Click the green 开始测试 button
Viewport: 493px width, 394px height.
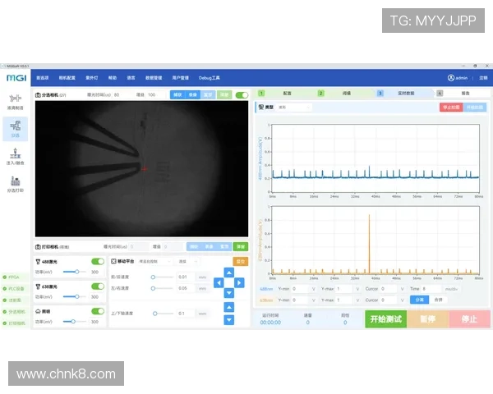386,318
